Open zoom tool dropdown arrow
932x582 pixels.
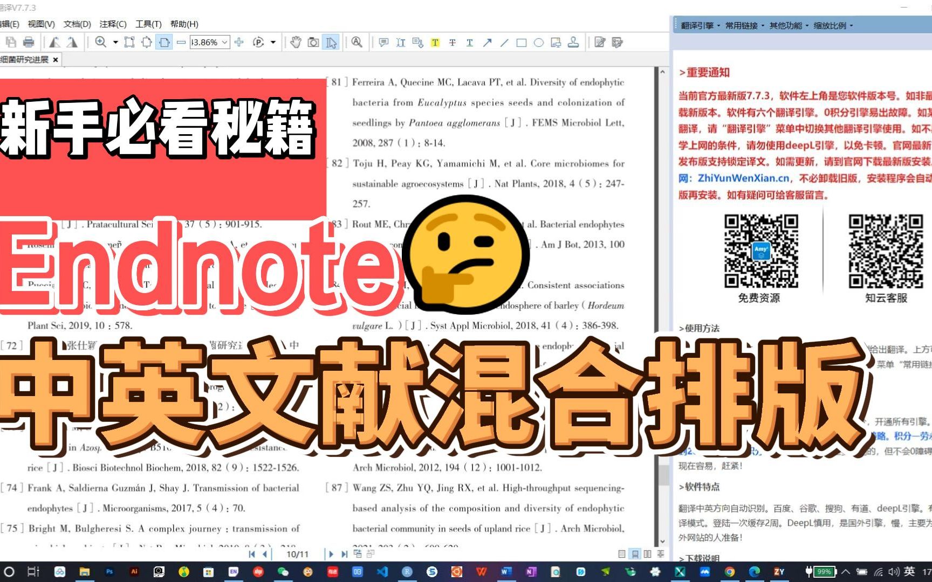[x=115, y=42]
